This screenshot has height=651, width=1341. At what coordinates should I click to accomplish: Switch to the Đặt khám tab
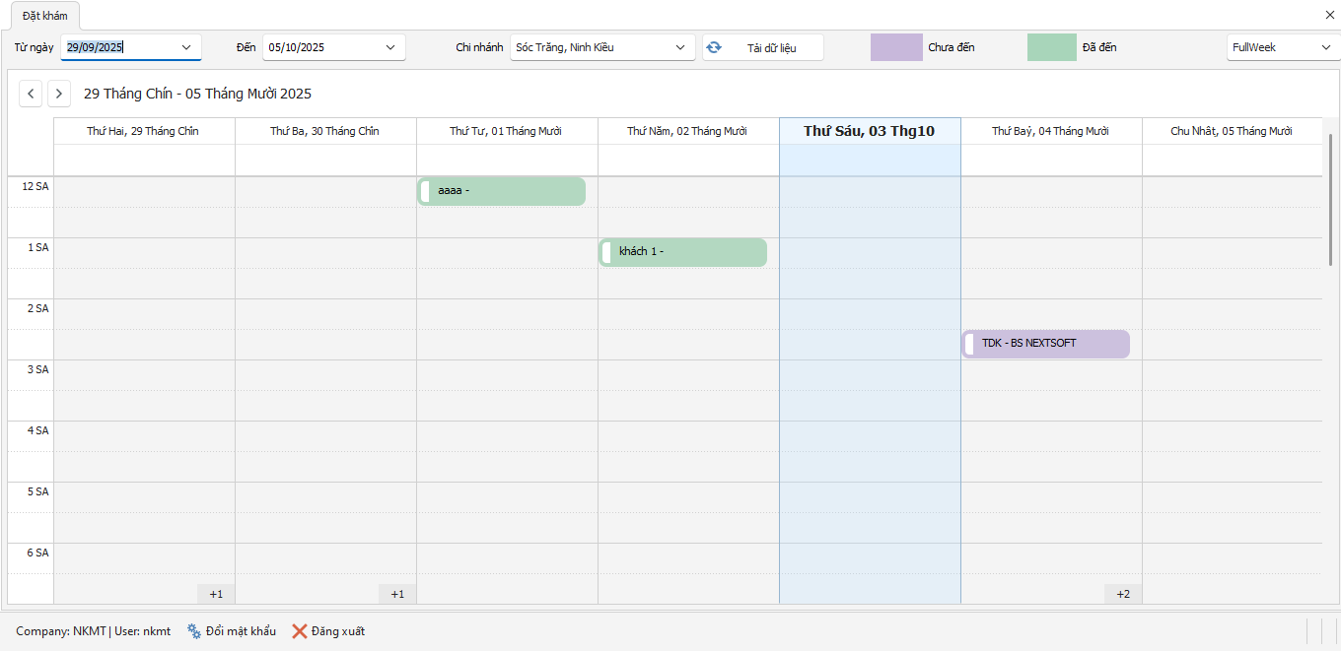pyautogui.click(x=45, y=16)
